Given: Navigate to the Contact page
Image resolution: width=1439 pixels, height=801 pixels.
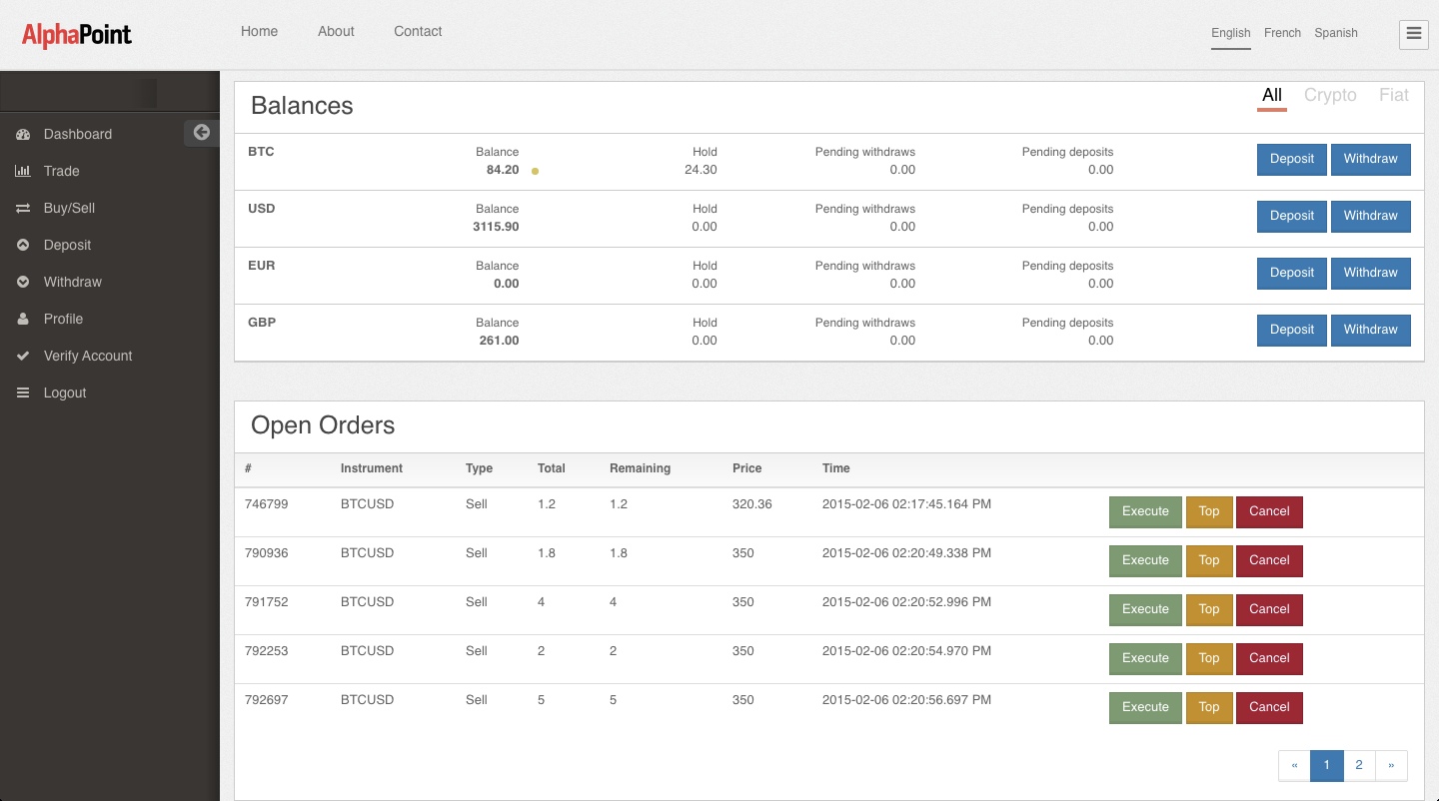Looking at the screenshot, I should click(x=418, y=31).
